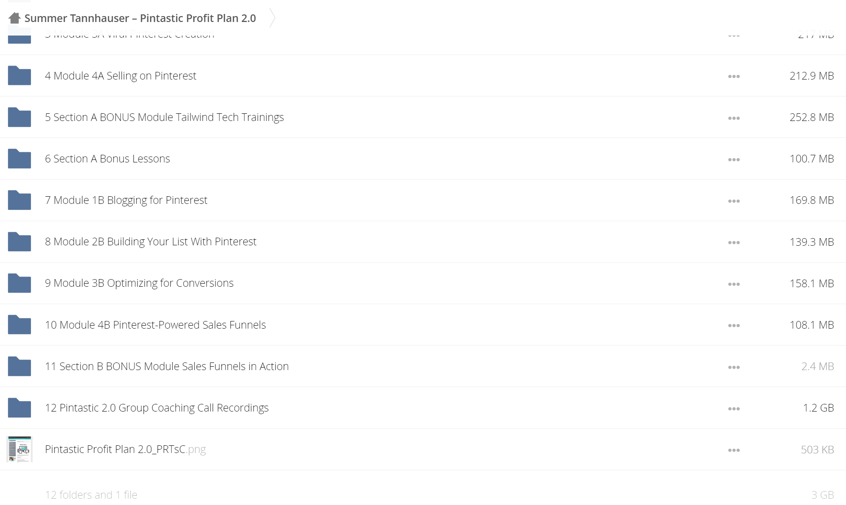
Task: Open 8 Module 2B Building Your List folder
Action: (151, 242)
